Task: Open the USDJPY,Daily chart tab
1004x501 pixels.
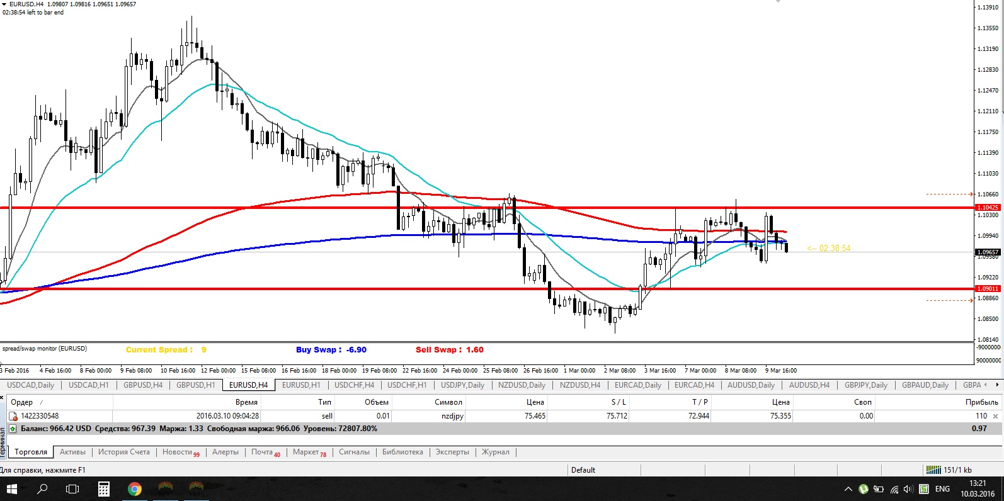Action: coord(463,385)
